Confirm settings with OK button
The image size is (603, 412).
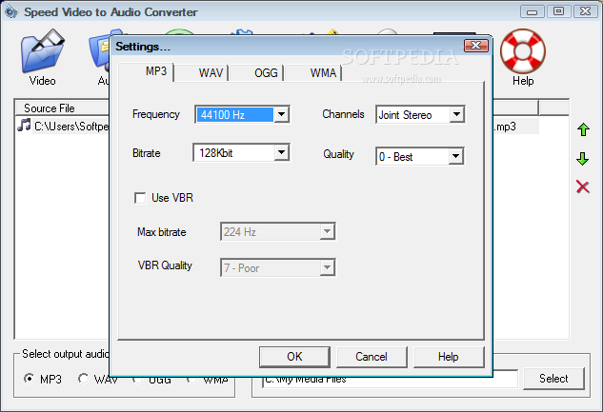pyautogui.click(x=294, y=357)
